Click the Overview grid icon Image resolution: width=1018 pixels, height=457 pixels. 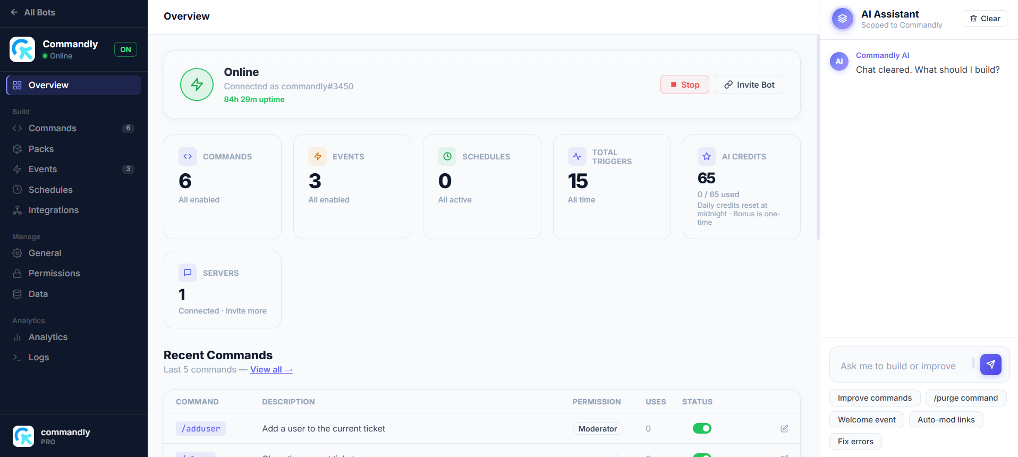tap(18, 85)
